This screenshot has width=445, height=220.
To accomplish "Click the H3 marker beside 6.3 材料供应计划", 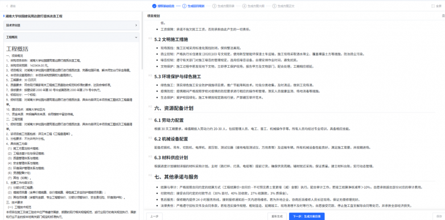I will click(150, 156).
